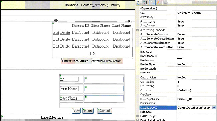The height and width of the screenshot is (121, 217).
Task: Click the Insert button
Action: tap(88, 111)
